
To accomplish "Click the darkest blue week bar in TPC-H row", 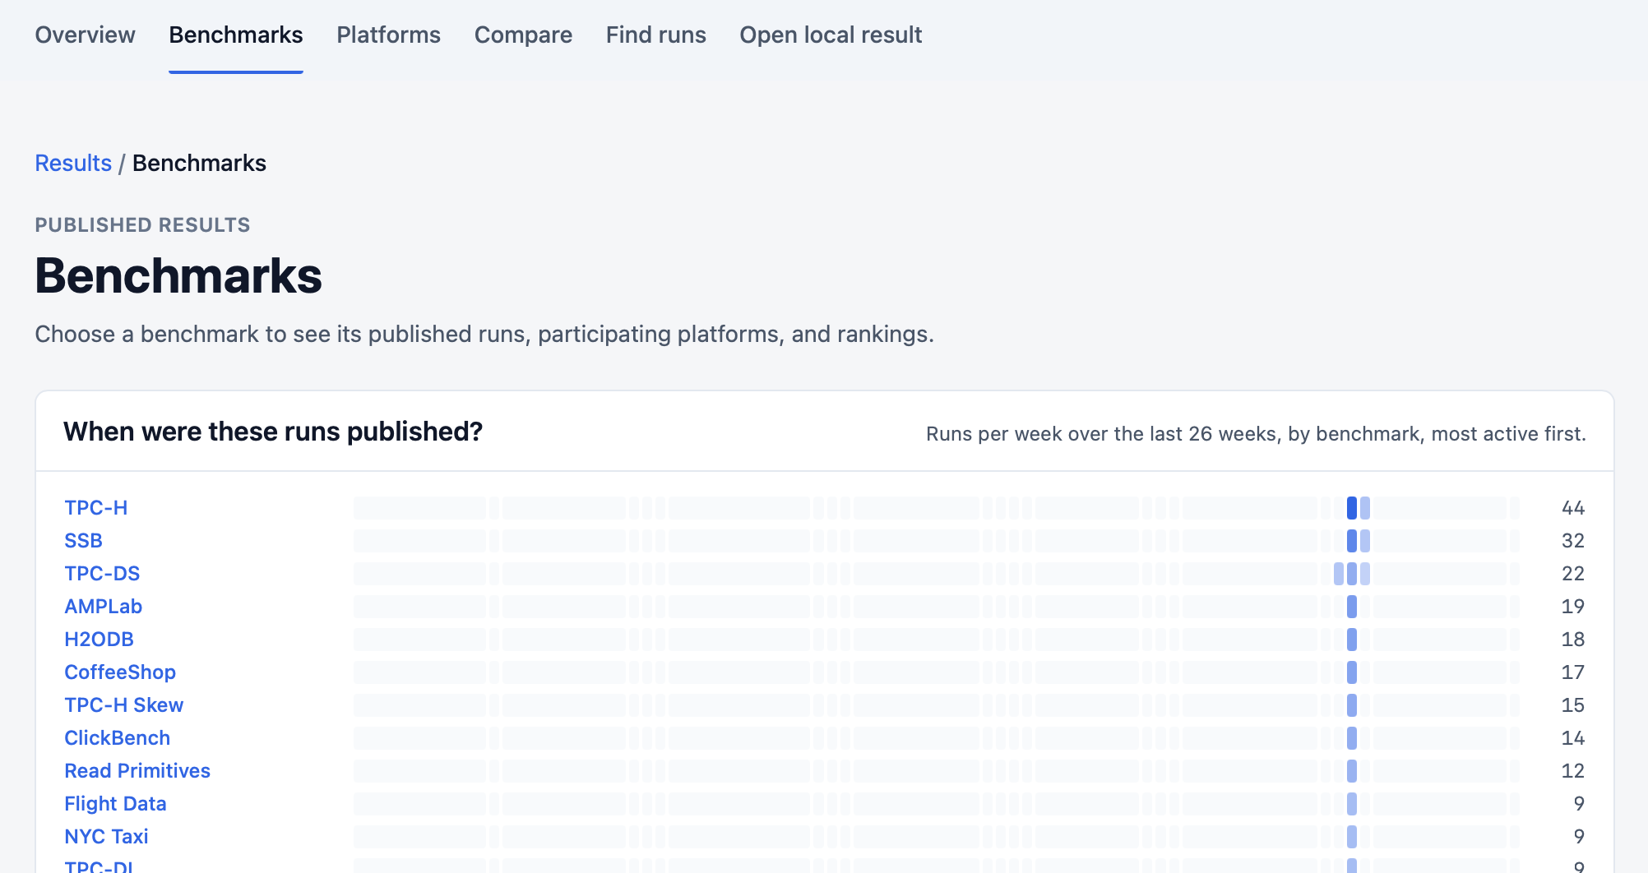I will tap(1352, 508).
